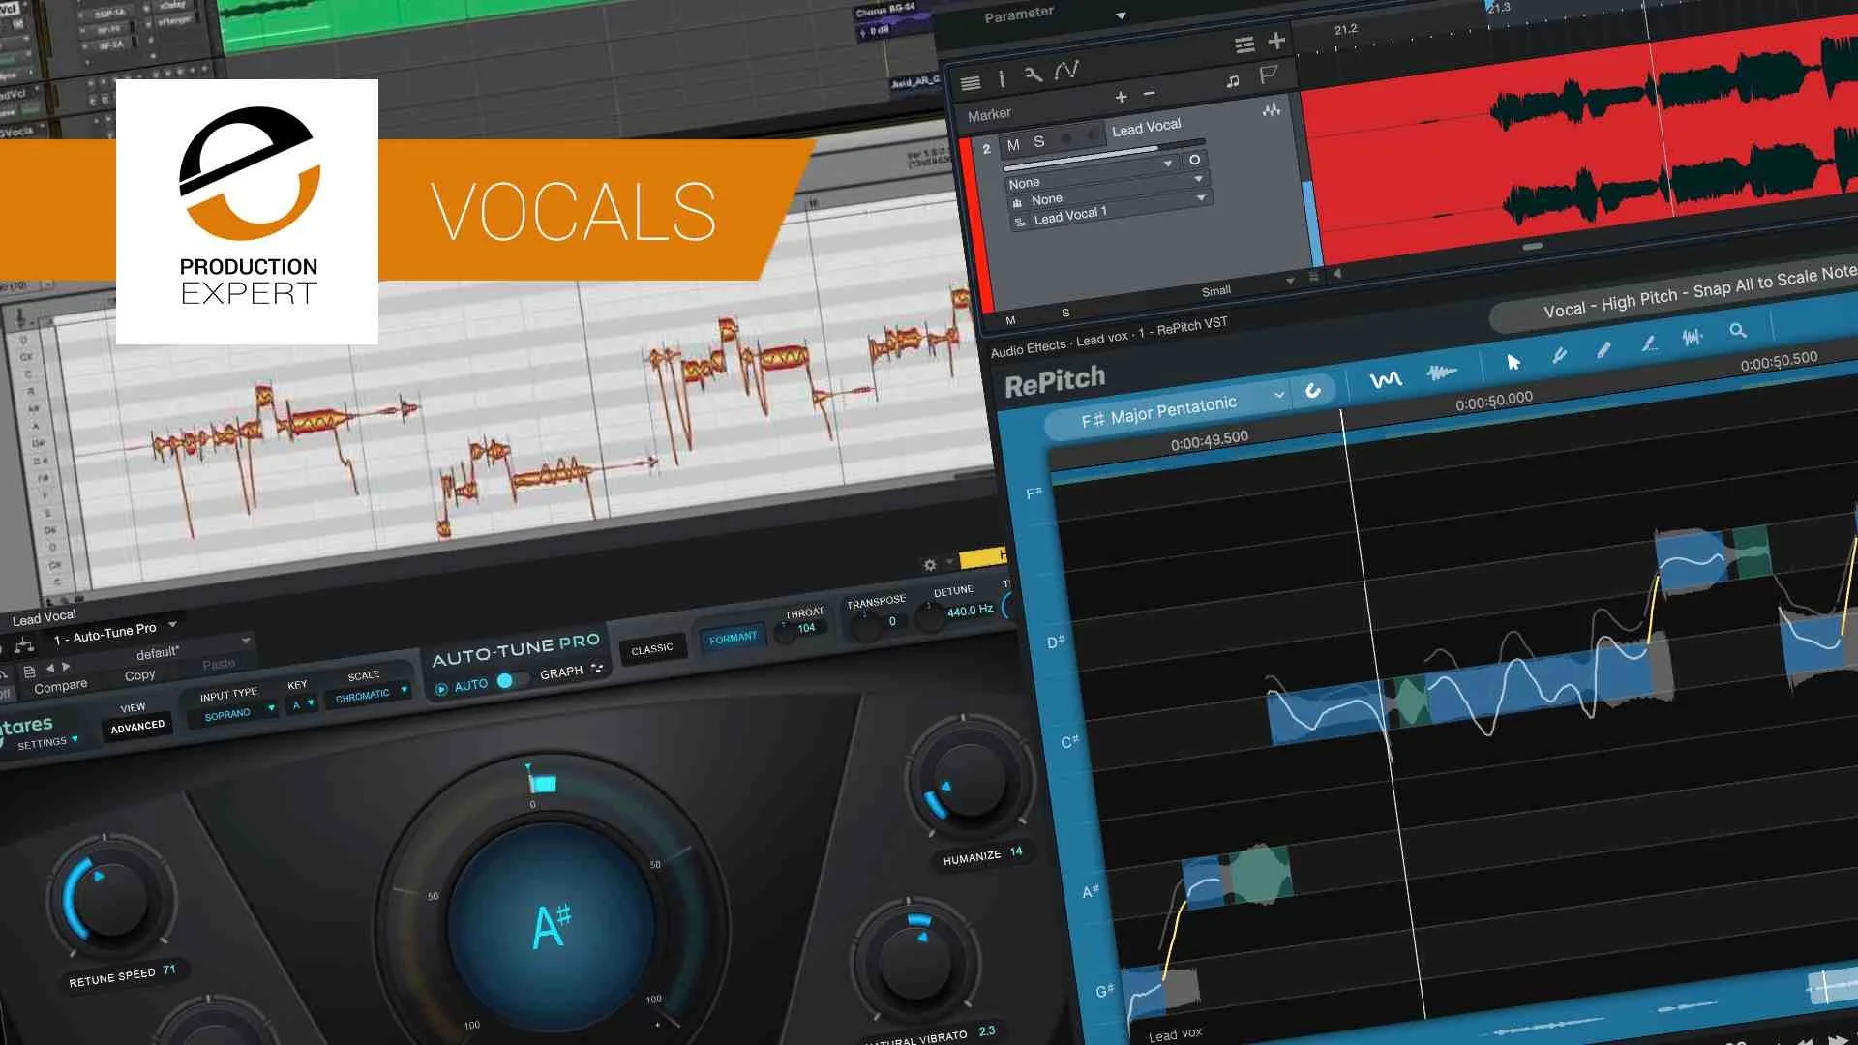Click the RePitch pitch curve view icon
The width and height of the screenshot is (1858, 1045).
1385,379
